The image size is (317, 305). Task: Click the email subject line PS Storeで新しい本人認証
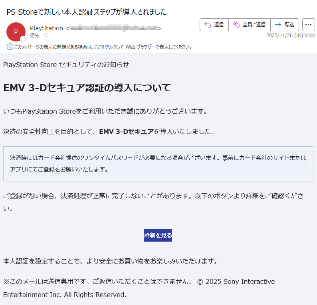[x=86, y=12]
